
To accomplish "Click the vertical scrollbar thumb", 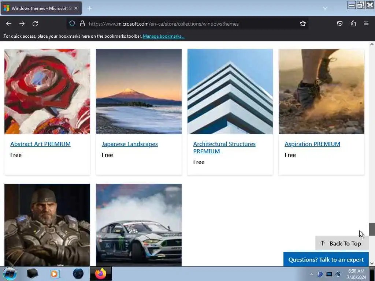I will [372, 229].
